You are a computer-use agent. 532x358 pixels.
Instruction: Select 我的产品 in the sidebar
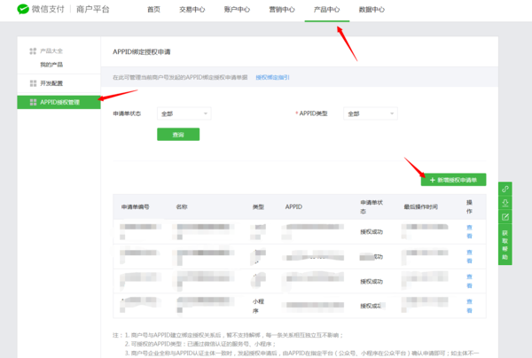pyautogui.click(x=51, y=65)
